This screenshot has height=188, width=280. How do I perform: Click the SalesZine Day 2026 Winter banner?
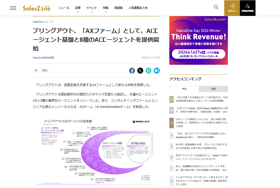198,40
